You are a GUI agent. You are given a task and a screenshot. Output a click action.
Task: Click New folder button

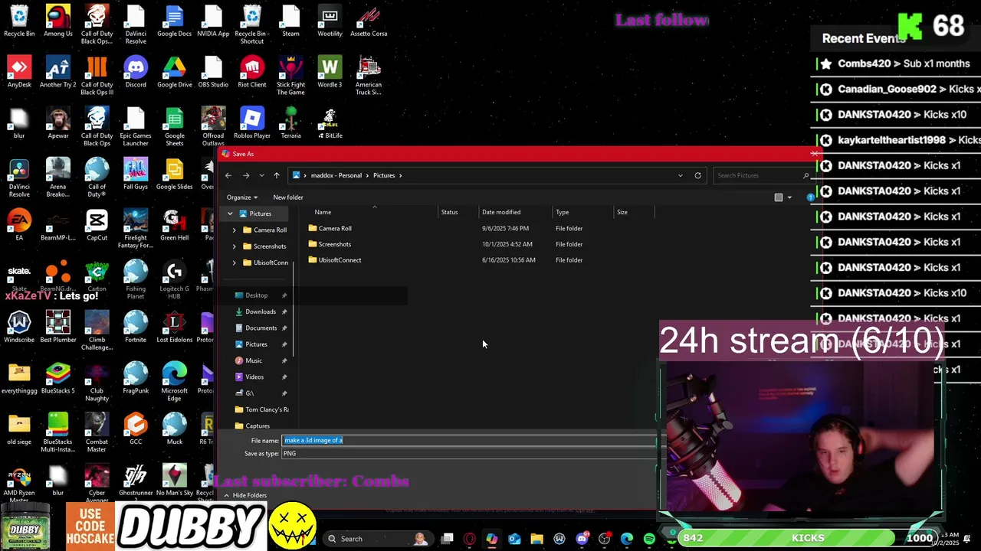point(288,197)
